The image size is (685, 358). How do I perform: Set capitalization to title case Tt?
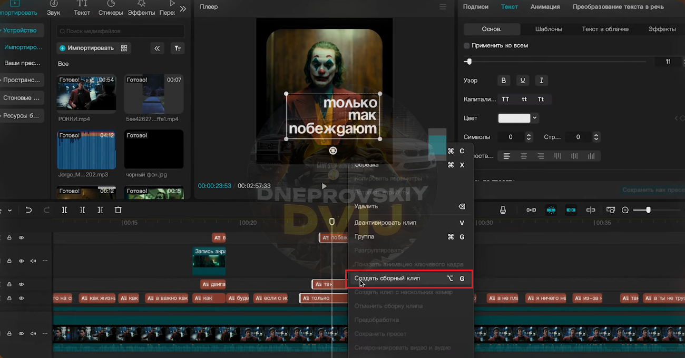point(541,99)
